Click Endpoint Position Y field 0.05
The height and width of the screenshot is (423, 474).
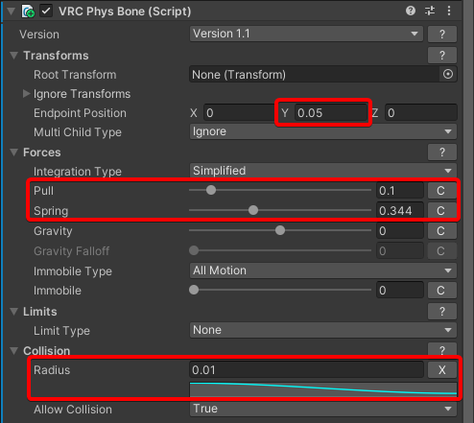tap(331, 113)
